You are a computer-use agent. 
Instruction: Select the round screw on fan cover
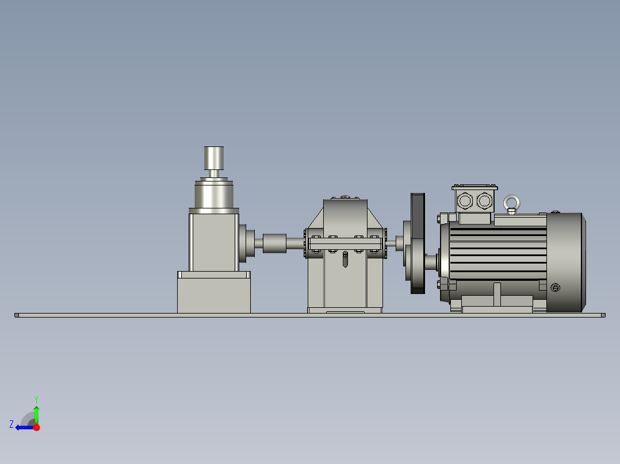[555, 288]
